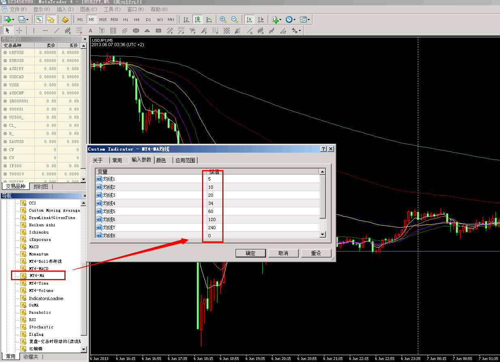Select the Trendline drawing tool
This screenshot has width=500, height=362.
point(56,30)
